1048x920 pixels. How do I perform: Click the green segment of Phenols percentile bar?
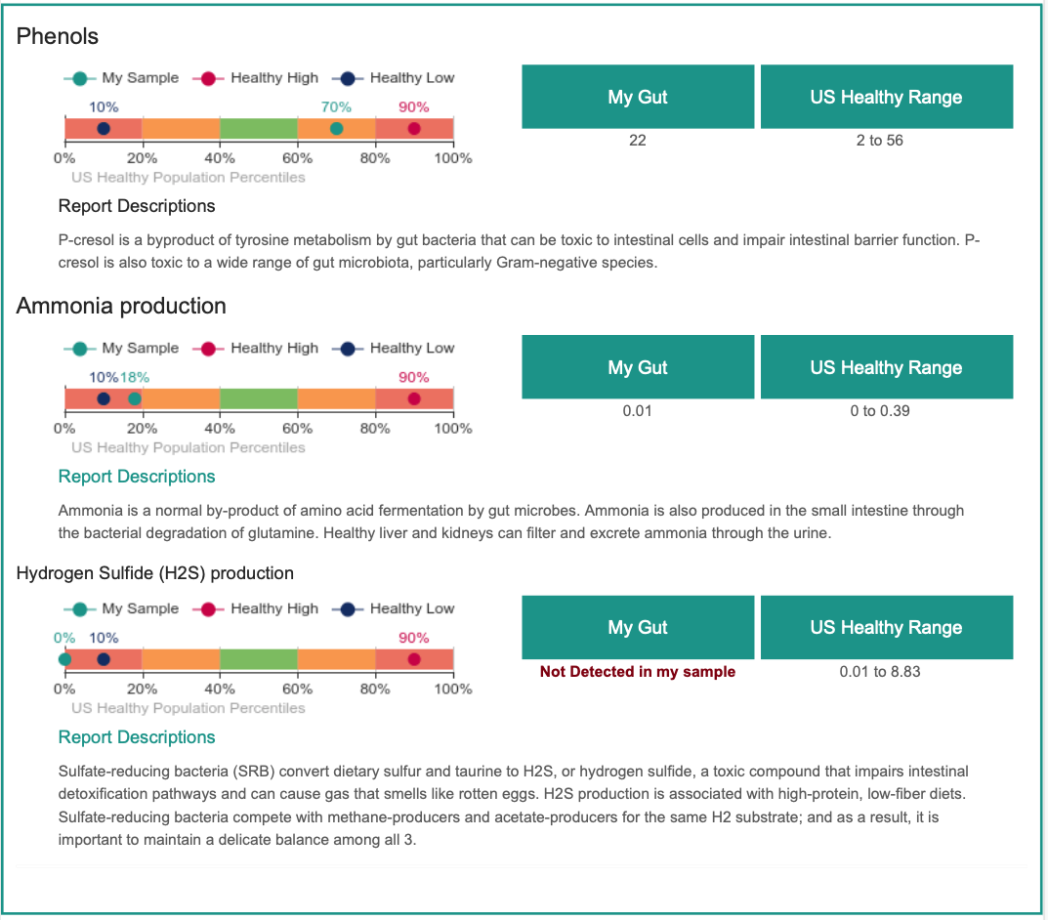(259, 128)
